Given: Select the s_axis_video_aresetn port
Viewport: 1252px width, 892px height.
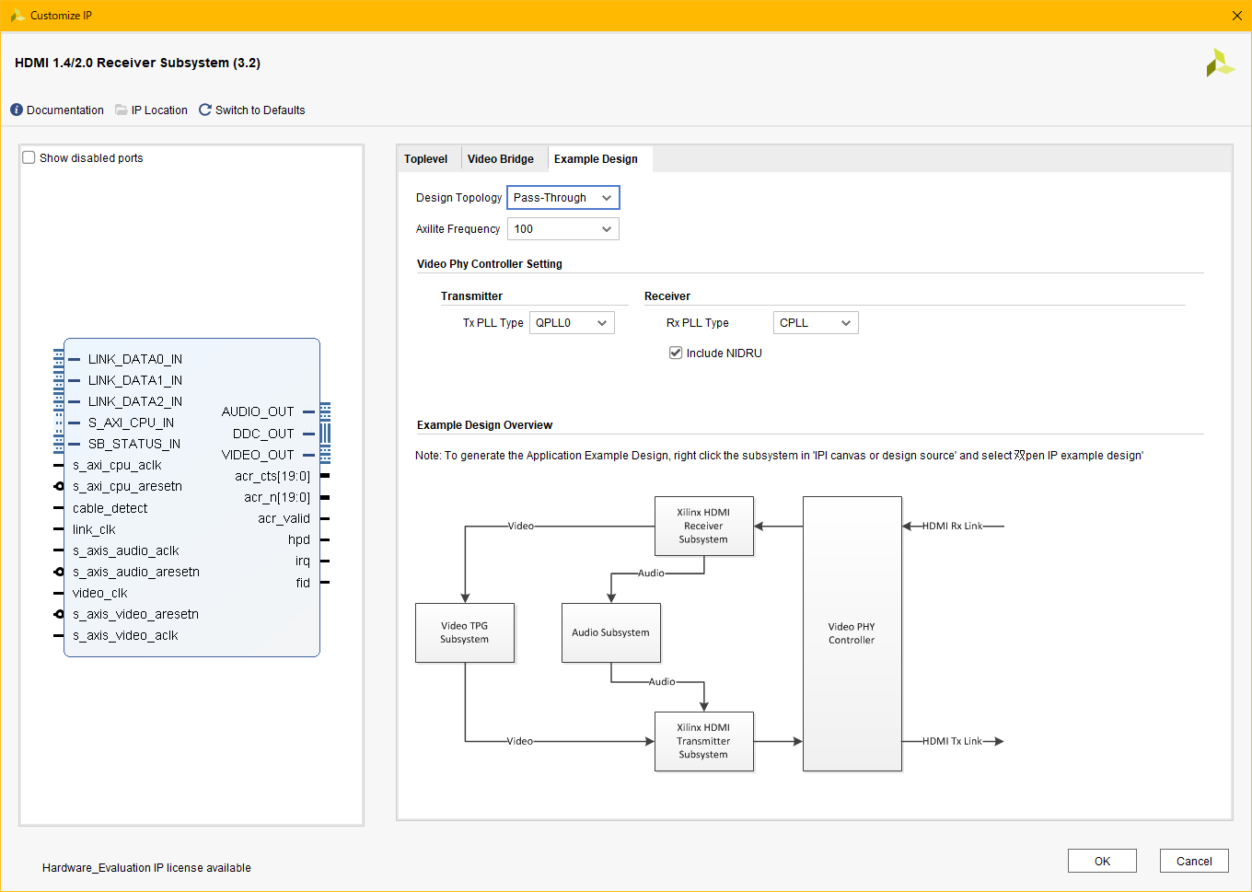Looking at the screenshot, I should pos(135,614).
